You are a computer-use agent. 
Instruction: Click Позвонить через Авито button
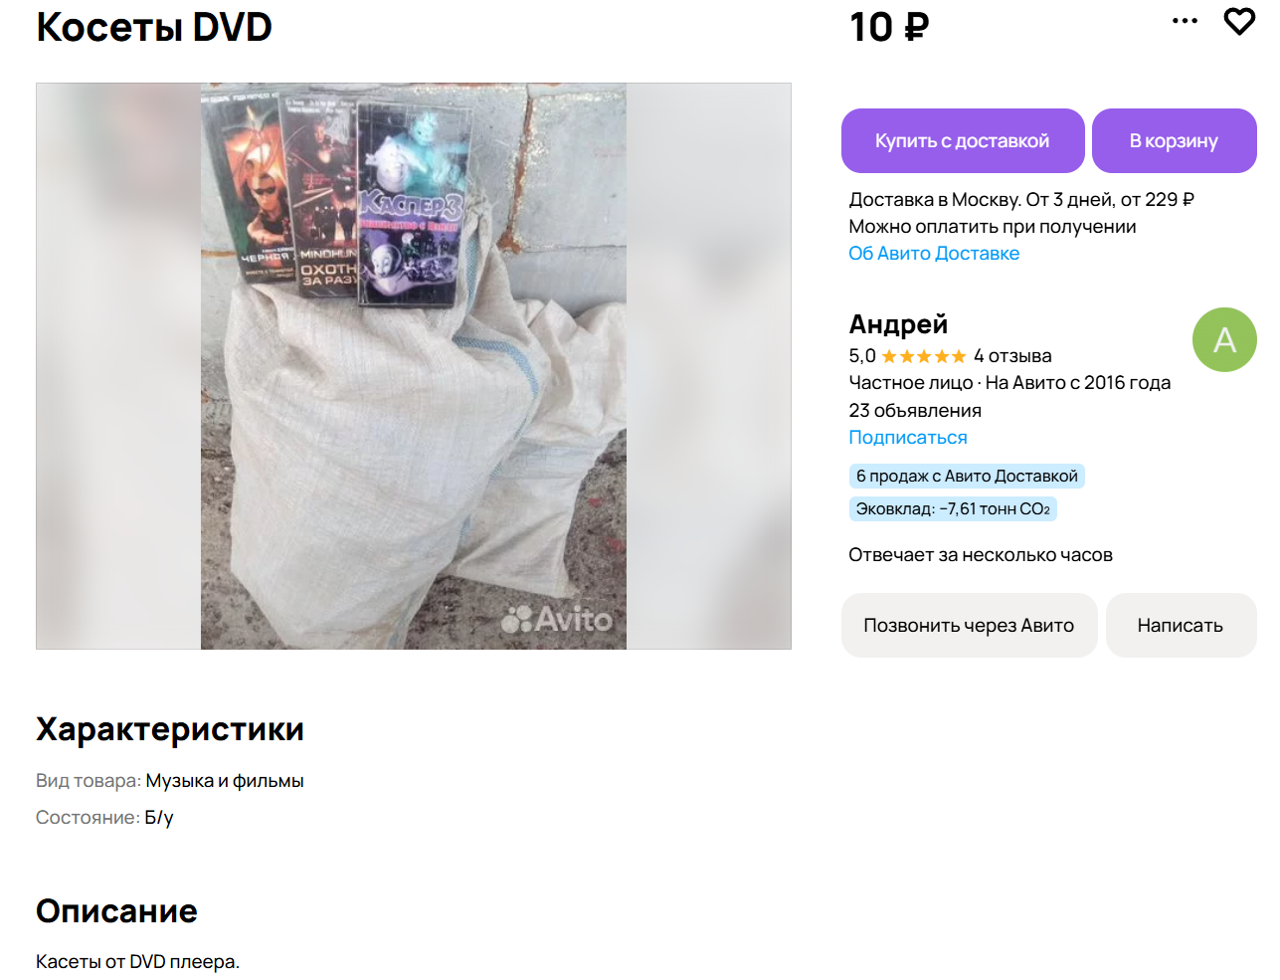[x=969, y=625]
